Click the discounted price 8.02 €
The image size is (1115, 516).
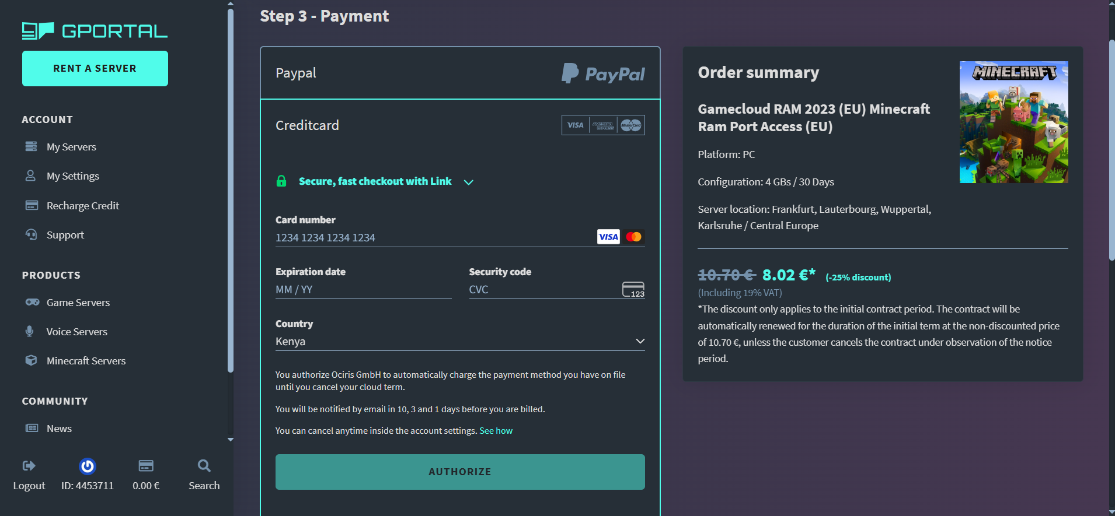pyautogui.click(x=789, y=275)
